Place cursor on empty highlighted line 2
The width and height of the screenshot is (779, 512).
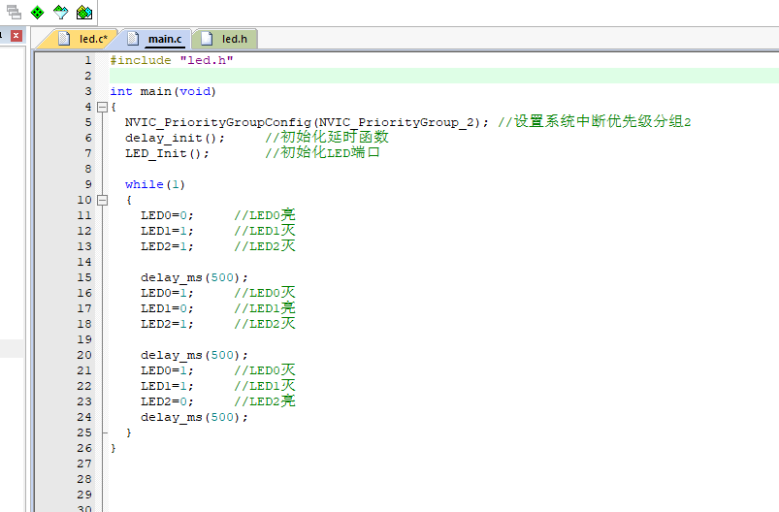pyautogui.click(x=444, y=76)
